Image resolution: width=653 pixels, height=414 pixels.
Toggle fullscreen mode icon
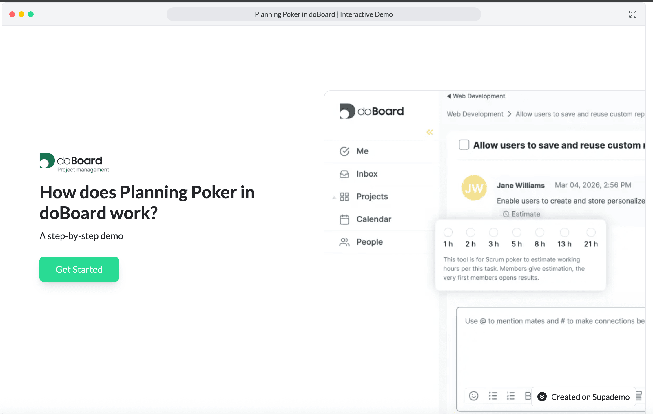pyautogui.click(x=633, y=14)
